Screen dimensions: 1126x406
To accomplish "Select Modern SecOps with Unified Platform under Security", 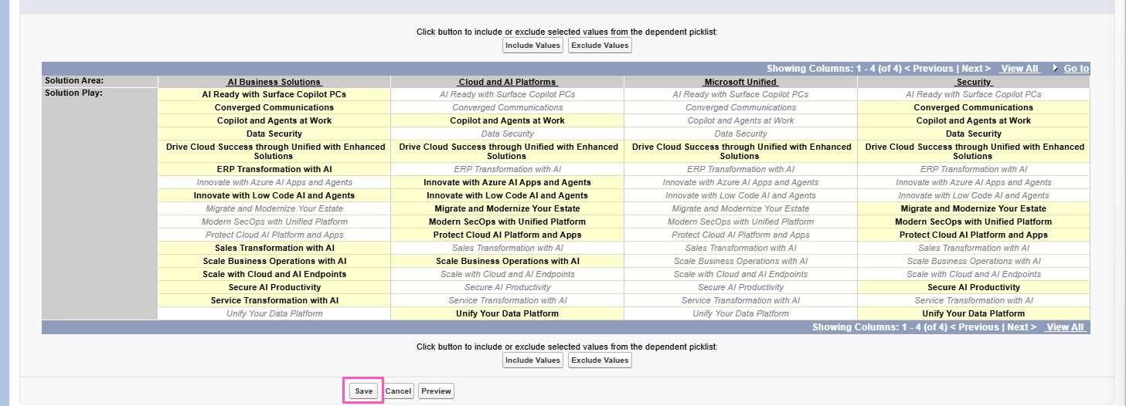I will 974,222.
